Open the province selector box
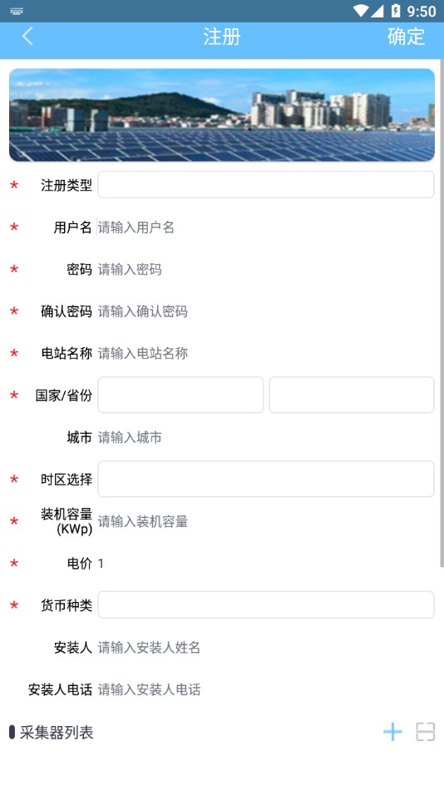Screen dimensions: 444x791 point(352,395)
